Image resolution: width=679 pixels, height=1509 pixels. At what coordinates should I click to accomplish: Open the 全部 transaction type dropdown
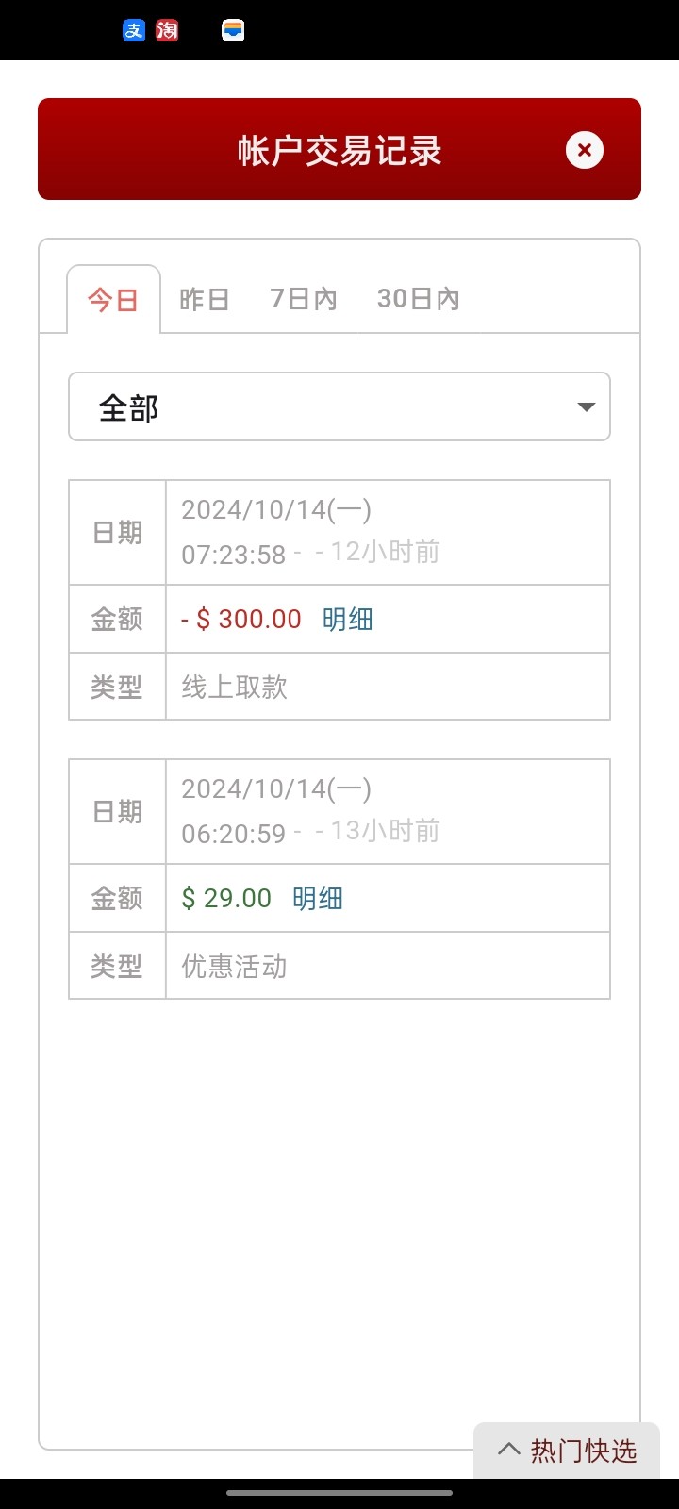339,407
